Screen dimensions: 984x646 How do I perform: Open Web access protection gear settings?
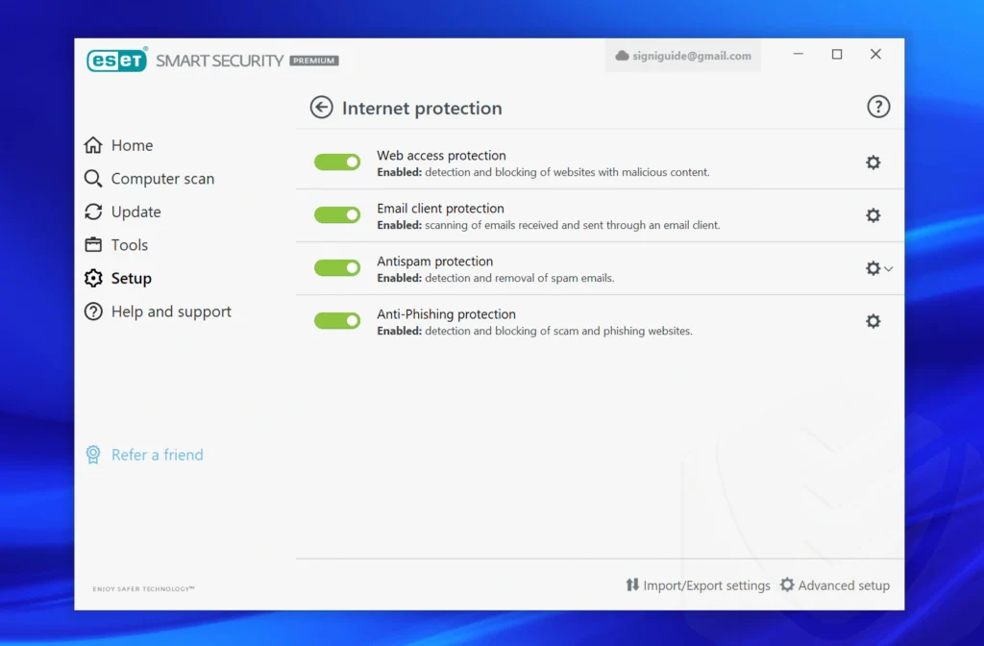(x=873, y=162)
